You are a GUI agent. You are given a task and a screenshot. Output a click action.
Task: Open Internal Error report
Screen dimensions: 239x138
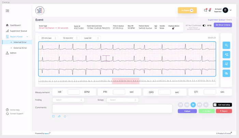pos(20,42)
